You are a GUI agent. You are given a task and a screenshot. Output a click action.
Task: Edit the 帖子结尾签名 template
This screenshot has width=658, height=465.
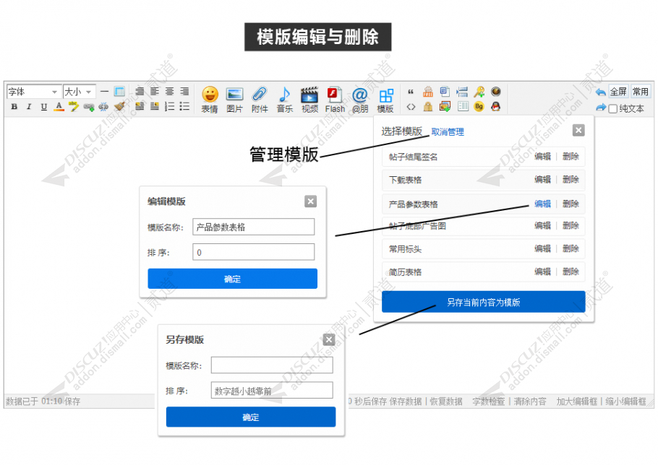click(x=542, y=156)
